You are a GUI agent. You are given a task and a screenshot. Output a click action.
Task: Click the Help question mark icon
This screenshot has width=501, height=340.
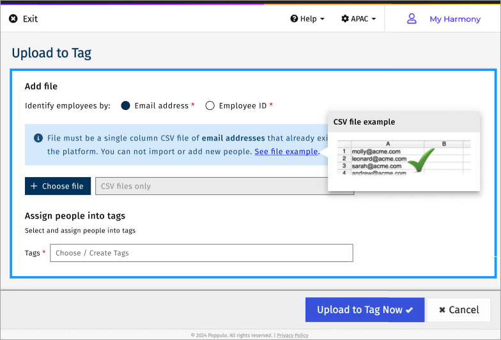click(294, 19)
